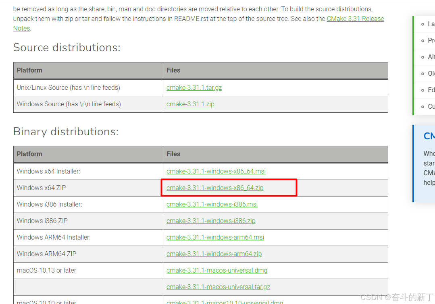Download cmake-3.31.1-macos-universal.dmg image

pyautogui.click(x=217, y=270)
